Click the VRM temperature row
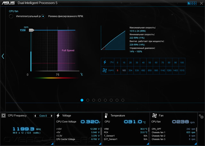This screenshot has height=146, width=205. pos(126,129)
